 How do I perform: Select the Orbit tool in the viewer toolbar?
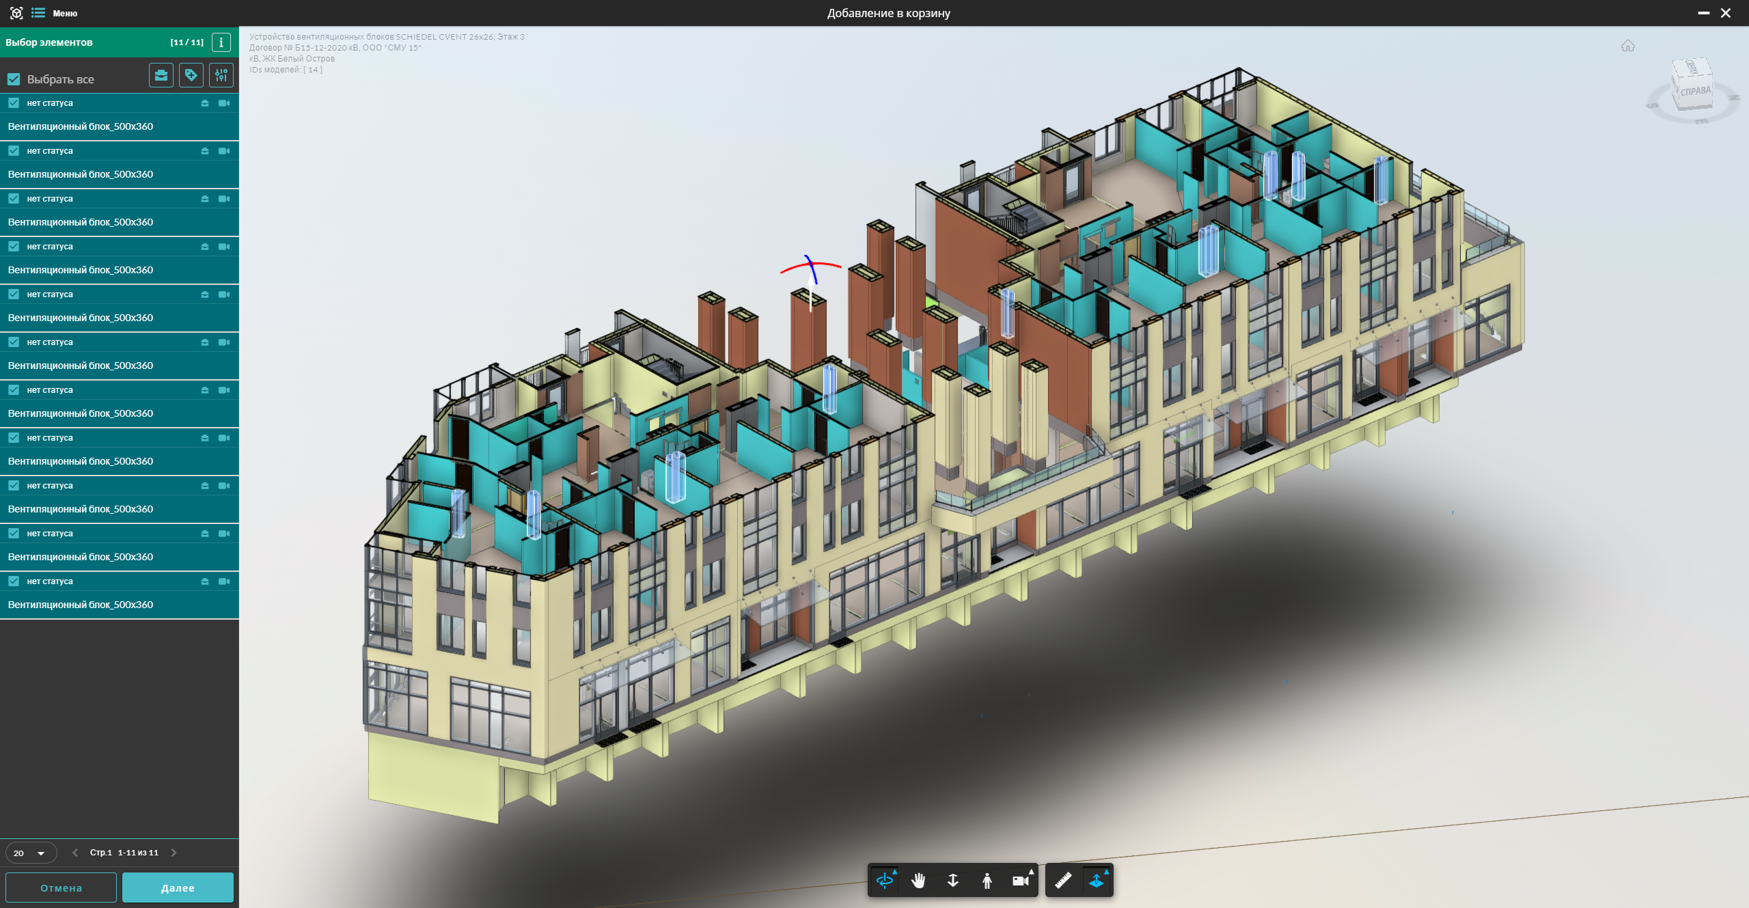click(885, 881)
